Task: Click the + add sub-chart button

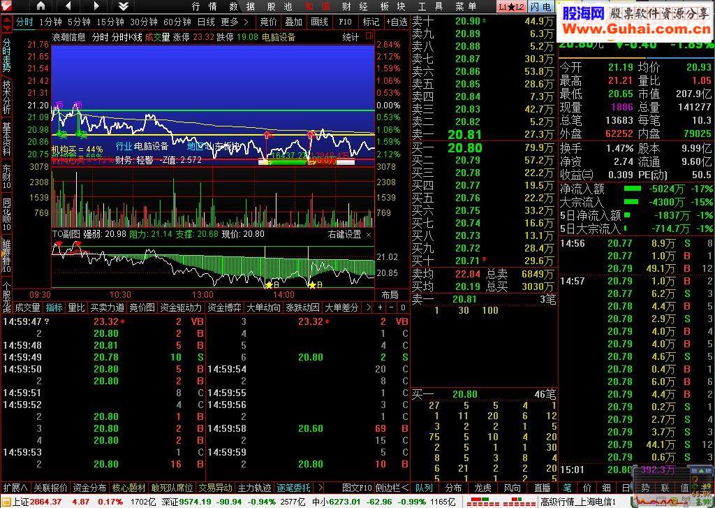Action: 381,307
